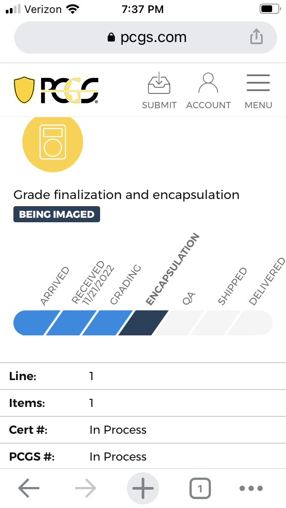
Task: Open the tab switcher showing 1 tab
Action: click(200, 488)
